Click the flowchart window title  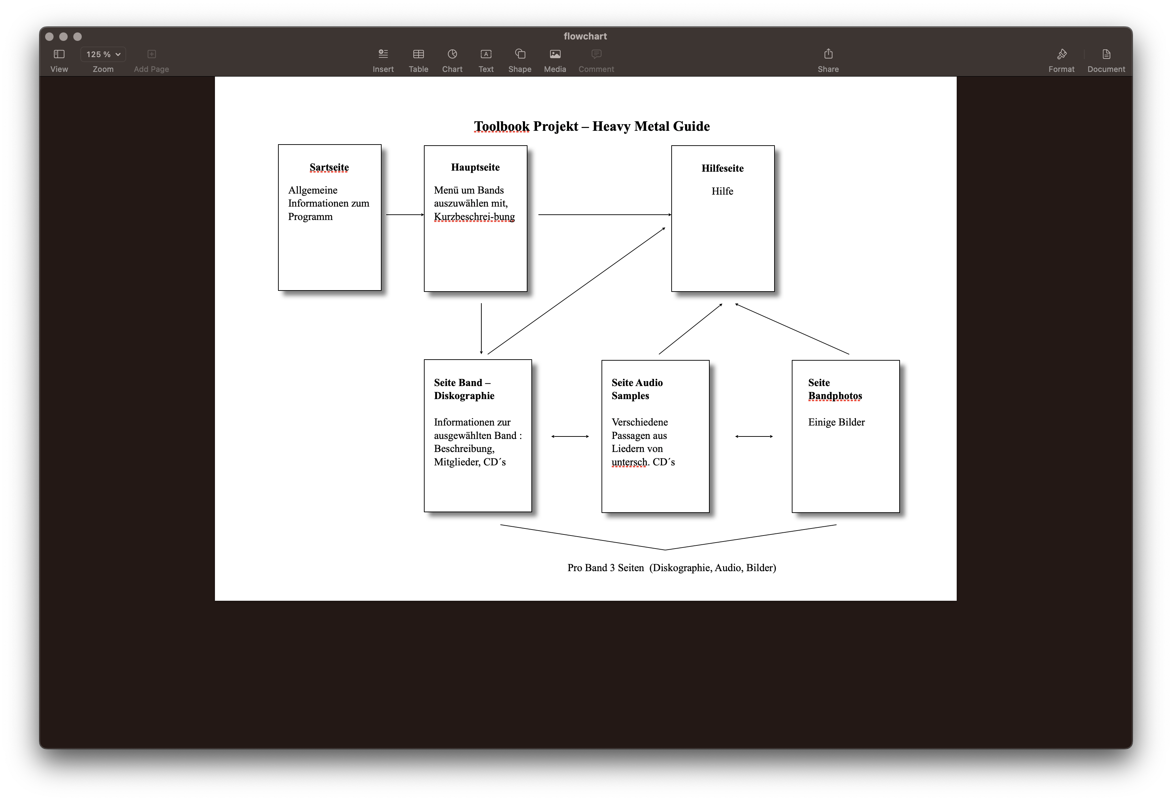pyautogui.click(x=585, y=36)
